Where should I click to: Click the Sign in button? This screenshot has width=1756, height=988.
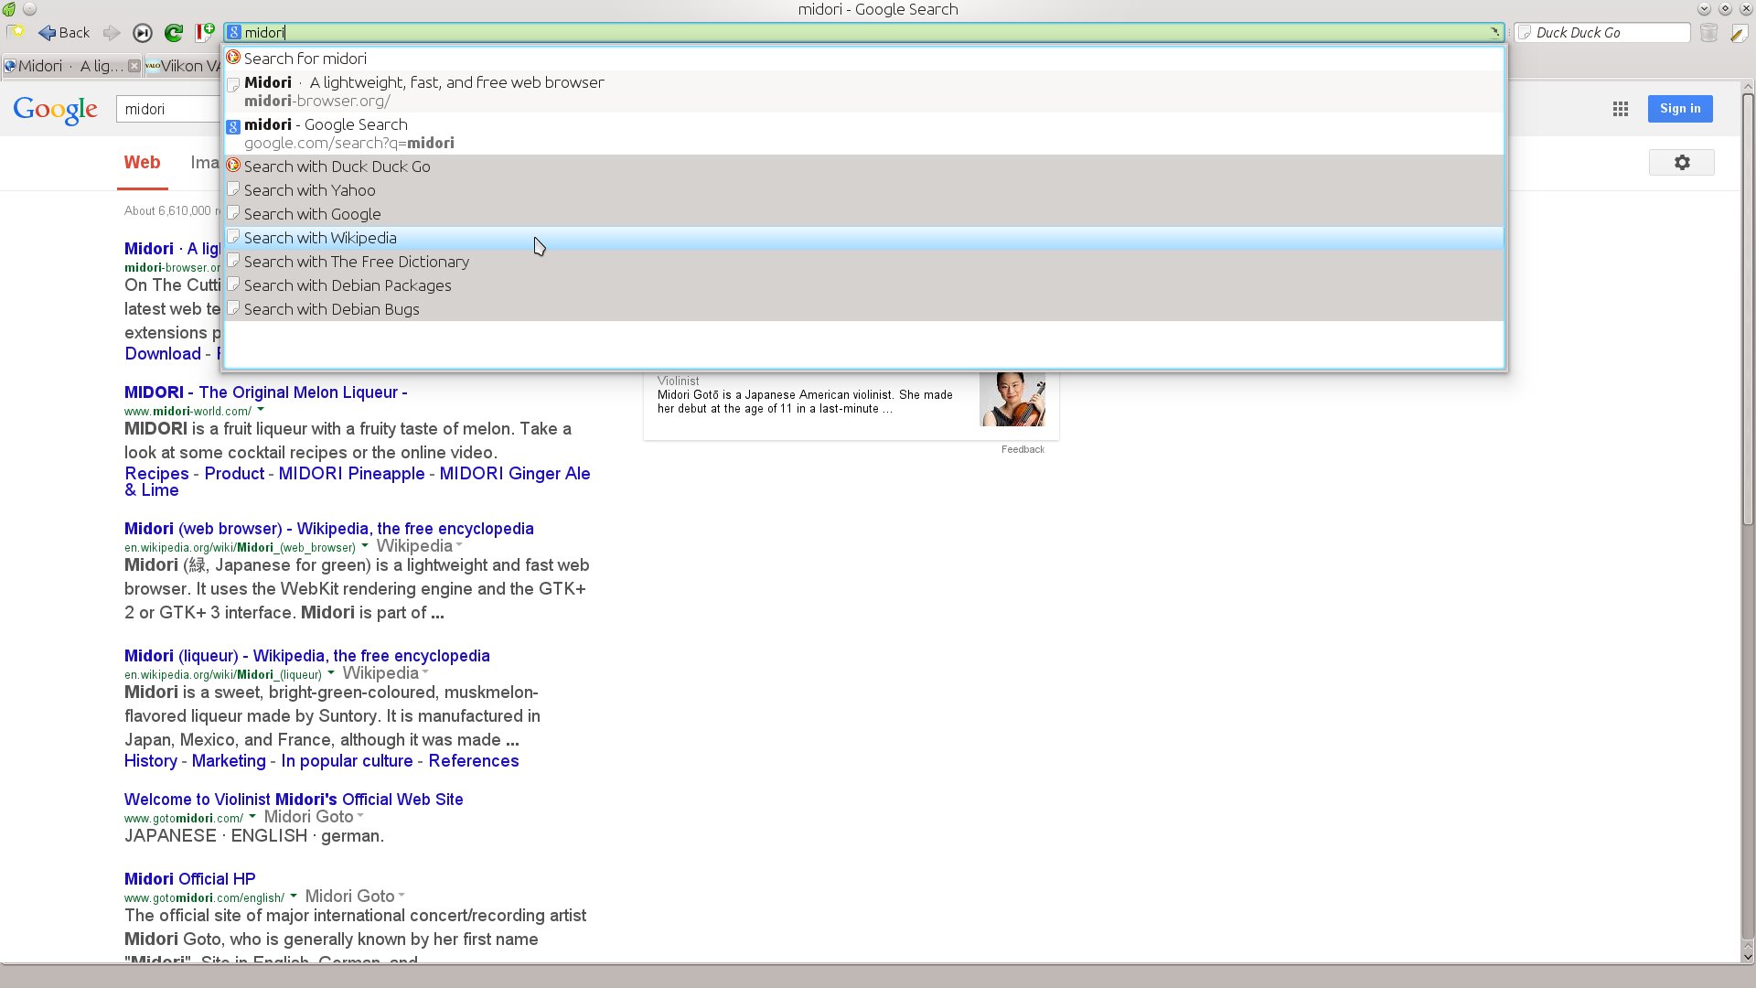coord(1680,108)
